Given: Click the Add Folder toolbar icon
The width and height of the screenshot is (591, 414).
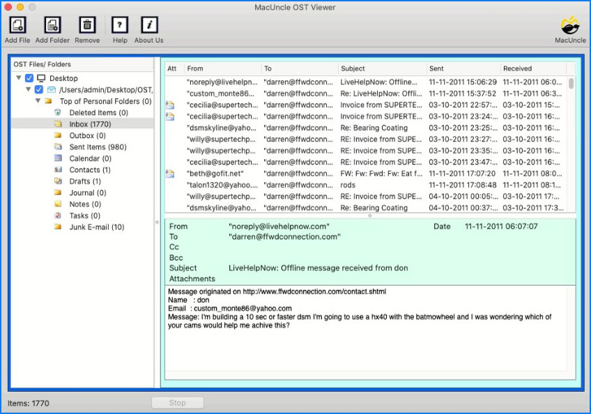Looking at the screenshot, I should (x=52, y=23).
